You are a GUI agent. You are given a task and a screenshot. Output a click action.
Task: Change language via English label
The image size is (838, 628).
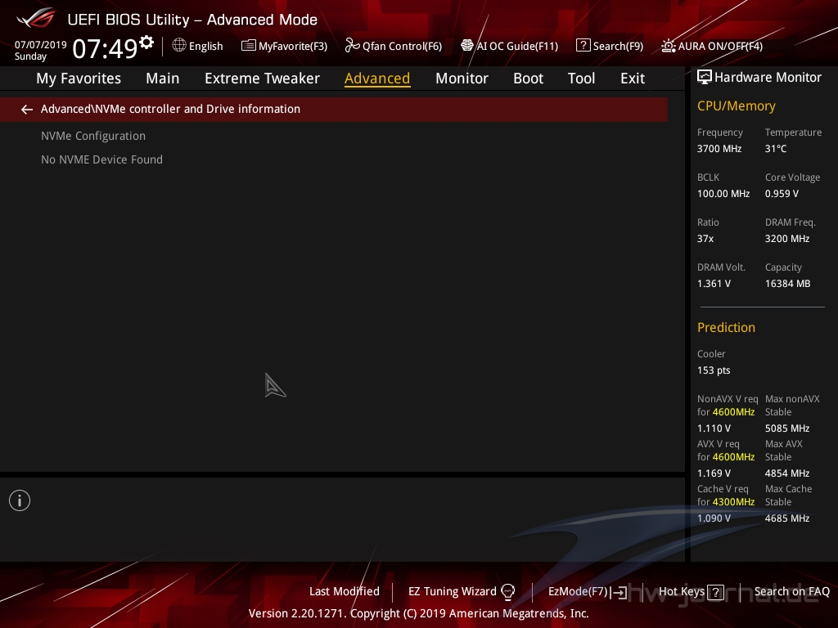pos(205,47)
